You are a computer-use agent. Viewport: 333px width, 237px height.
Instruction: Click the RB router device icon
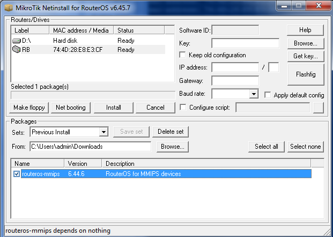tap(16, 49)
